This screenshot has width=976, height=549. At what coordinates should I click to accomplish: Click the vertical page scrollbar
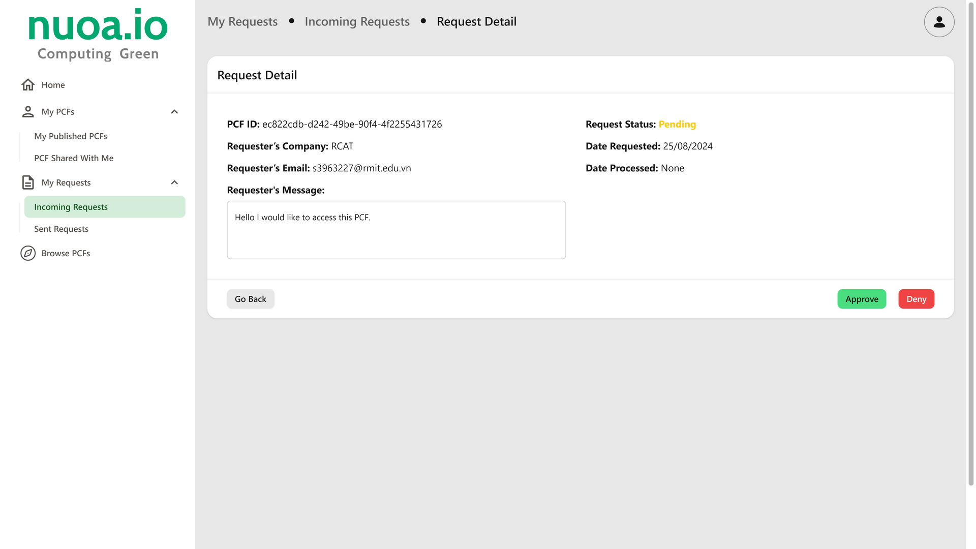[971, 244]
